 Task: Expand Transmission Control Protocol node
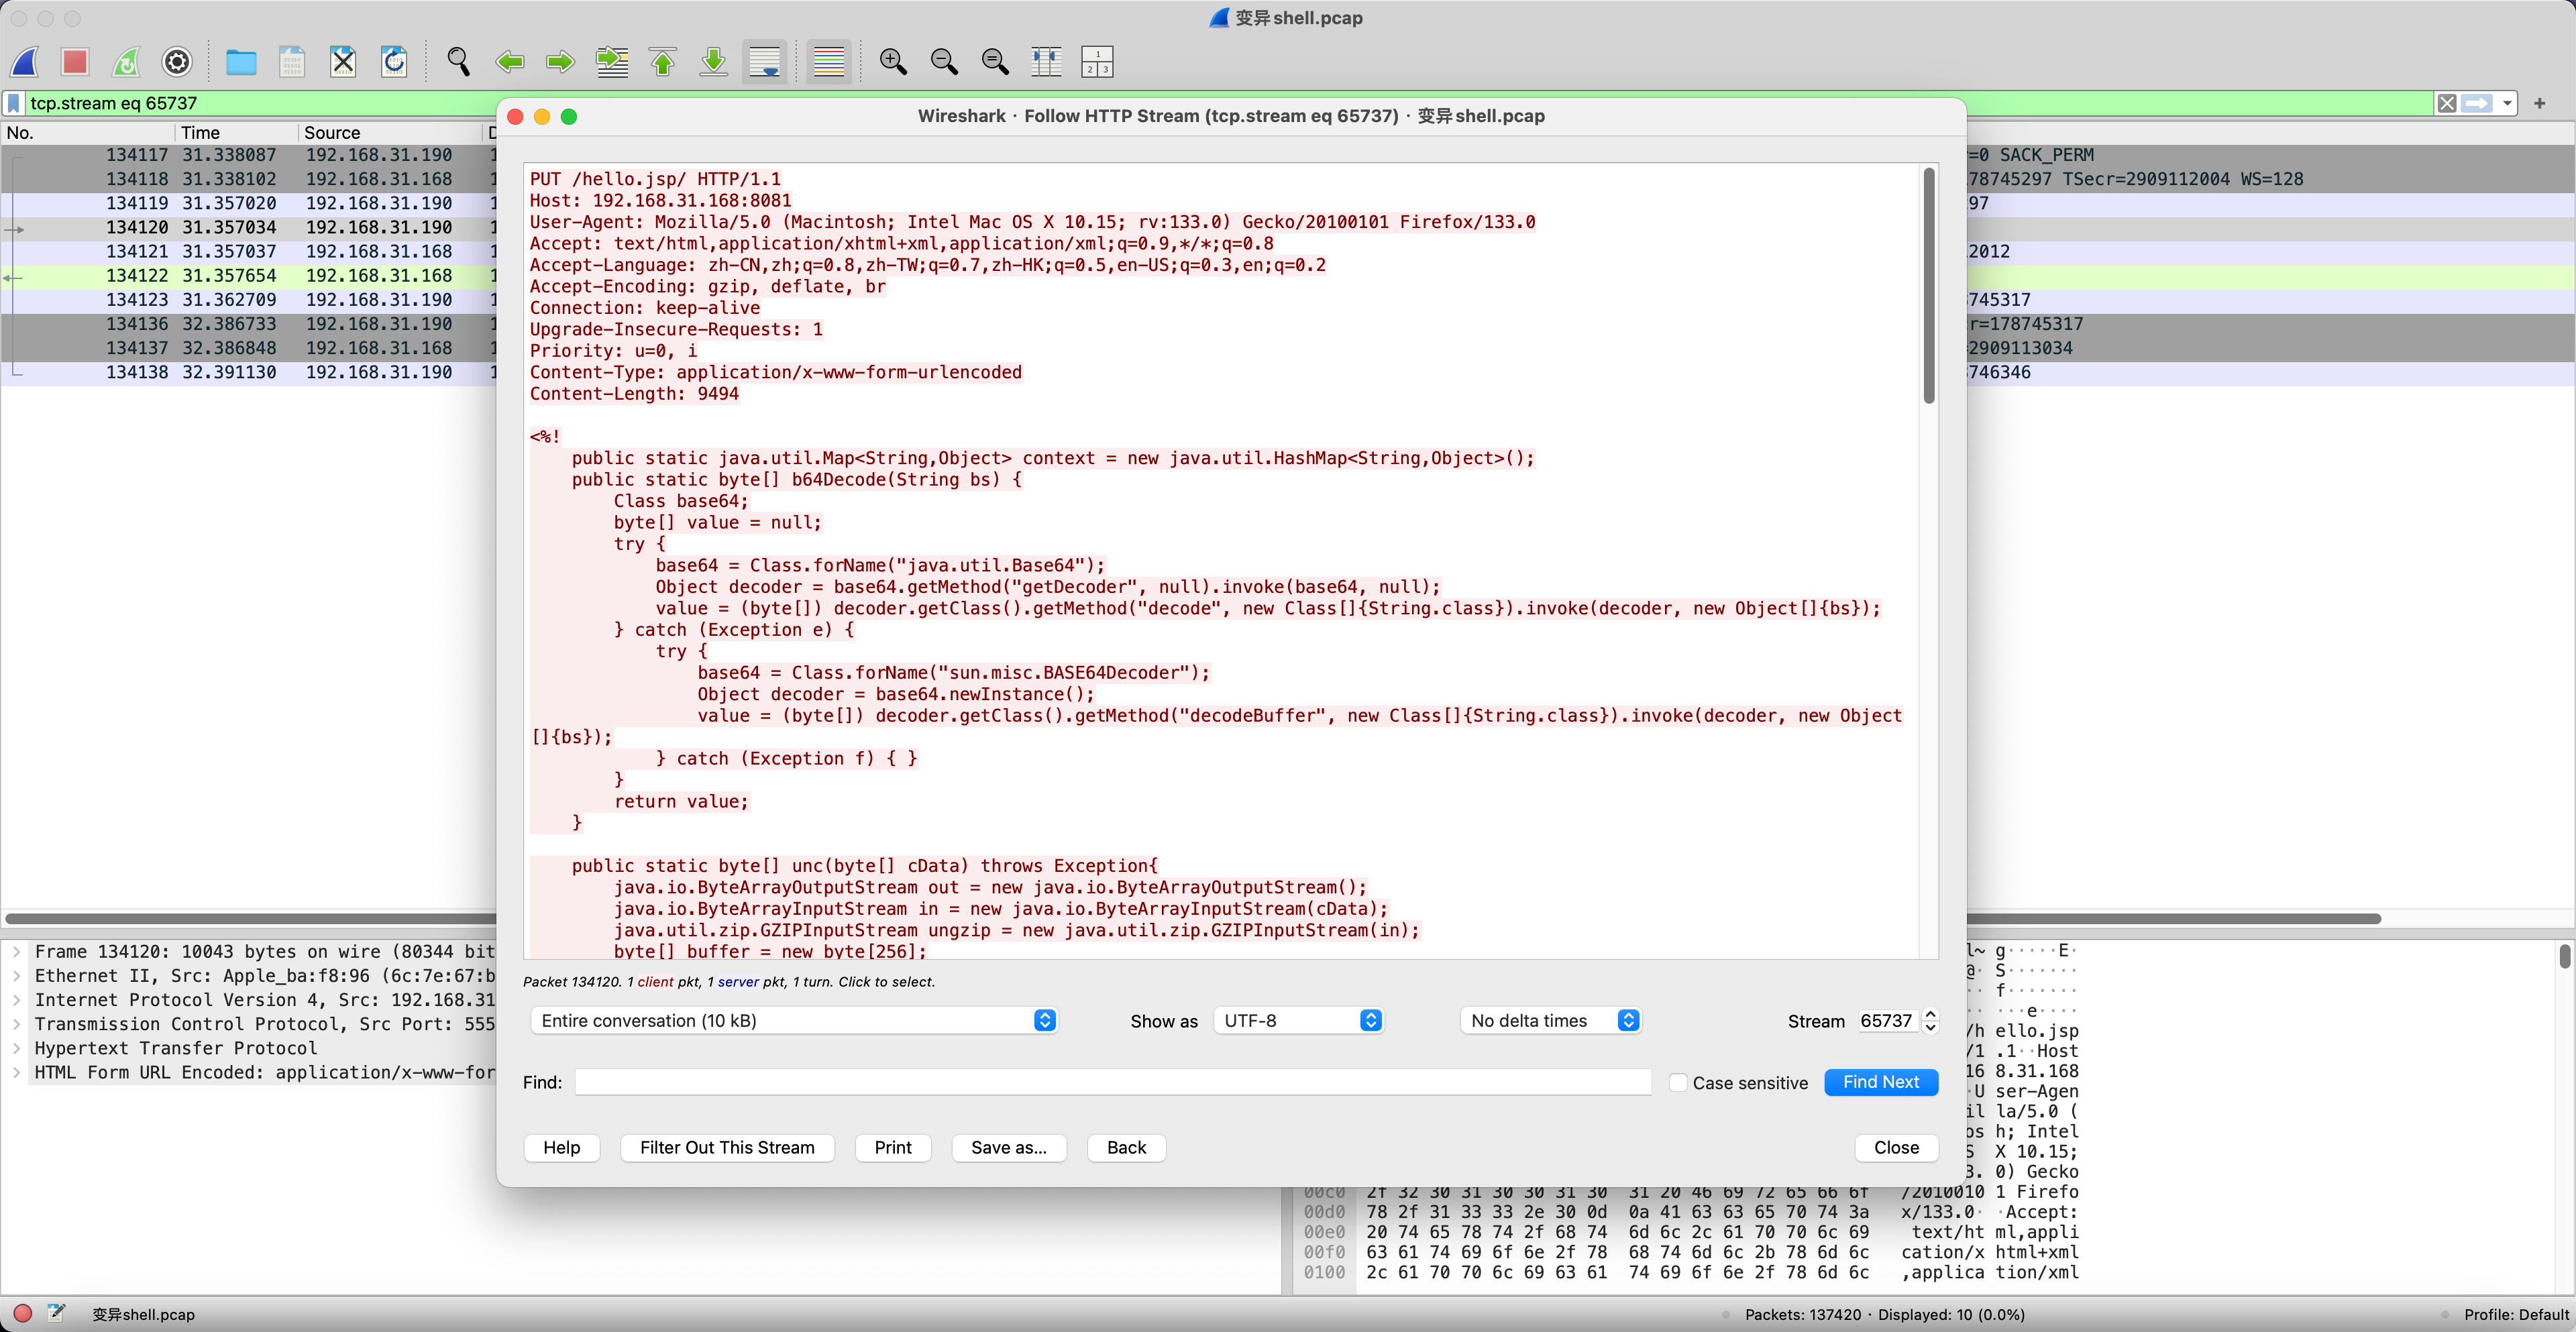pos(16,1024)
